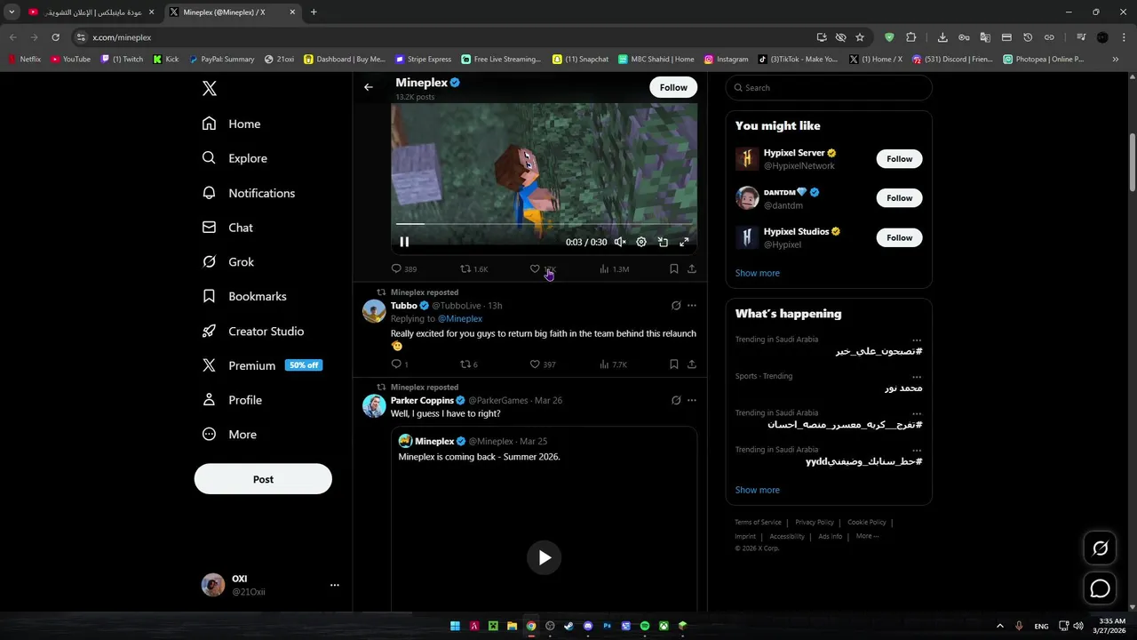The width and height of the screenshot is (1137, 640).
Task: Go to Notifications in the sidebar
Action: pos(249,193)
